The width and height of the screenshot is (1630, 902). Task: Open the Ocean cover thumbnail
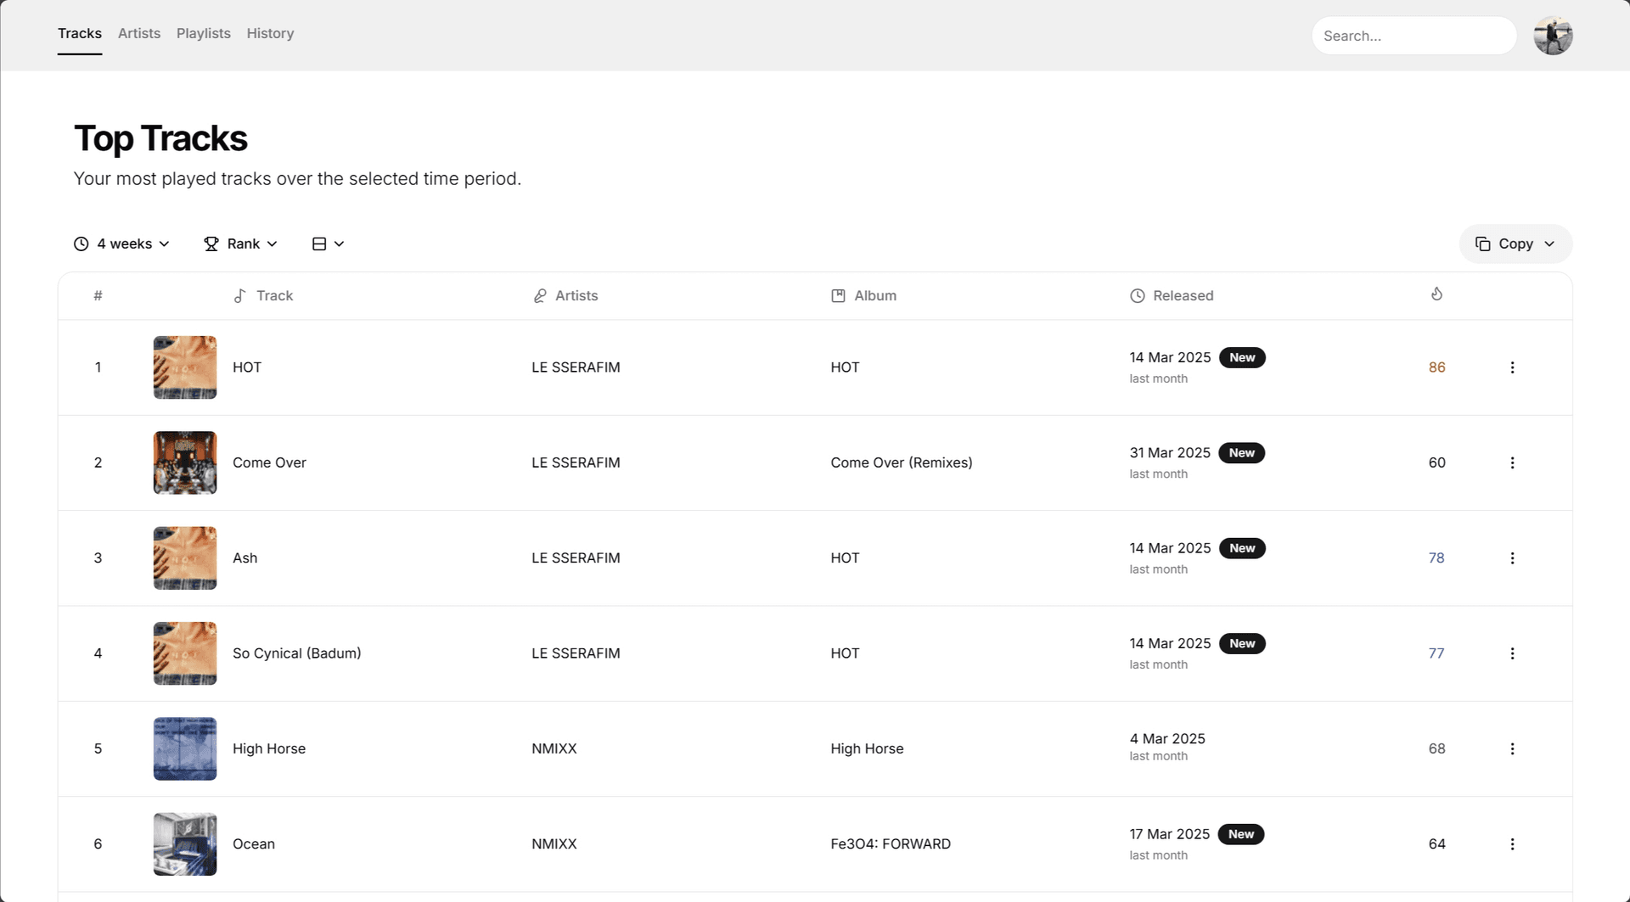185,844
